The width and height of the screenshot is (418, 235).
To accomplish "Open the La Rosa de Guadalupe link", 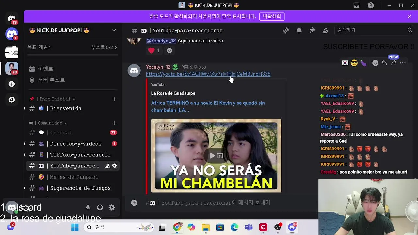I will [x=173, y=93].
